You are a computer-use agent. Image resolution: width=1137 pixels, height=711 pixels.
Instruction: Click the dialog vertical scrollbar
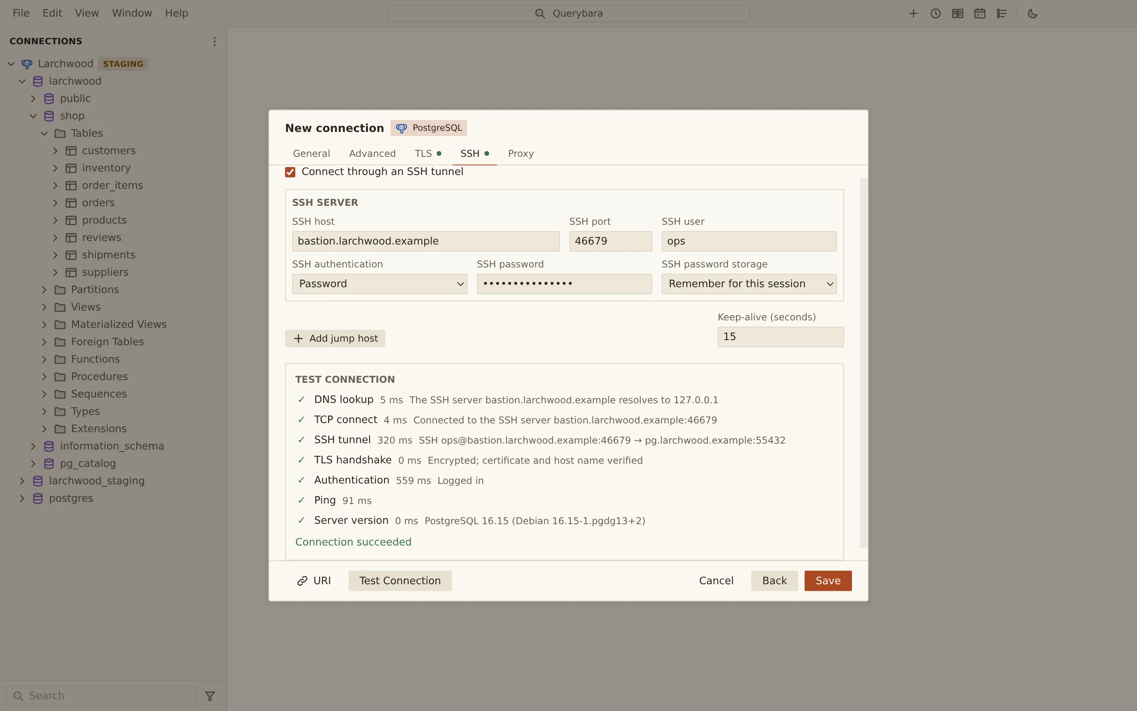(863, 363)
